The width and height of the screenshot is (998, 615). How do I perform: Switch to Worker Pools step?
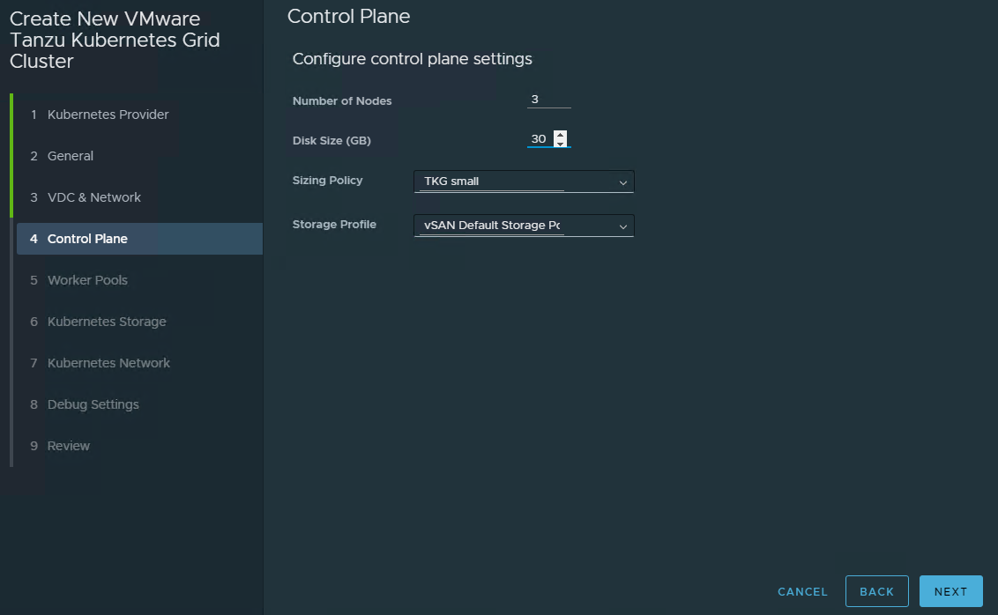(87, 280)
